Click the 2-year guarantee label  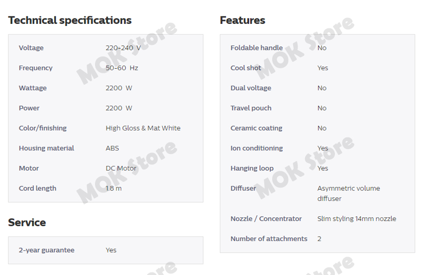pos(47,250)
